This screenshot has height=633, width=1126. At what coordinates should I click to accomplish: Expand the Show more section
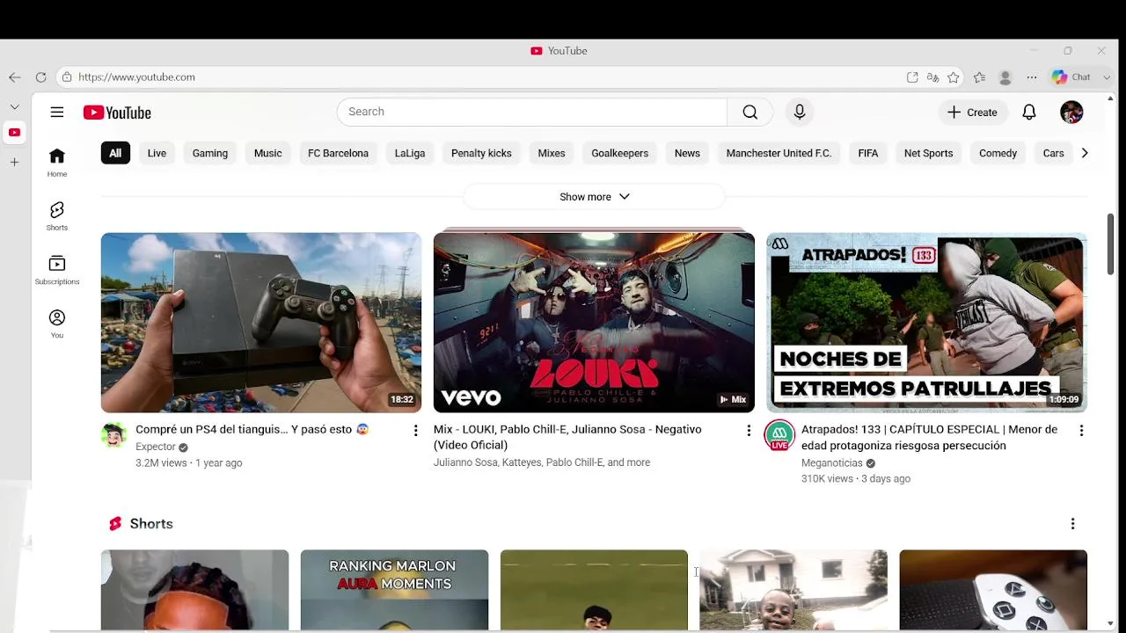pyautogui.click(x=595, y=197)
